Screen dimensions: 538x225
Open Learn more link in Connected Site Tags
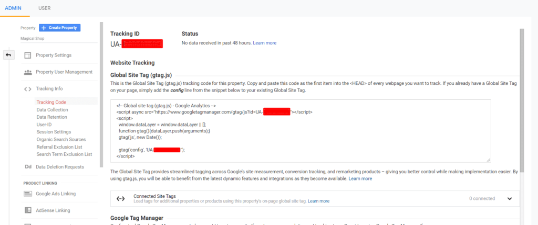click(318, 201)
